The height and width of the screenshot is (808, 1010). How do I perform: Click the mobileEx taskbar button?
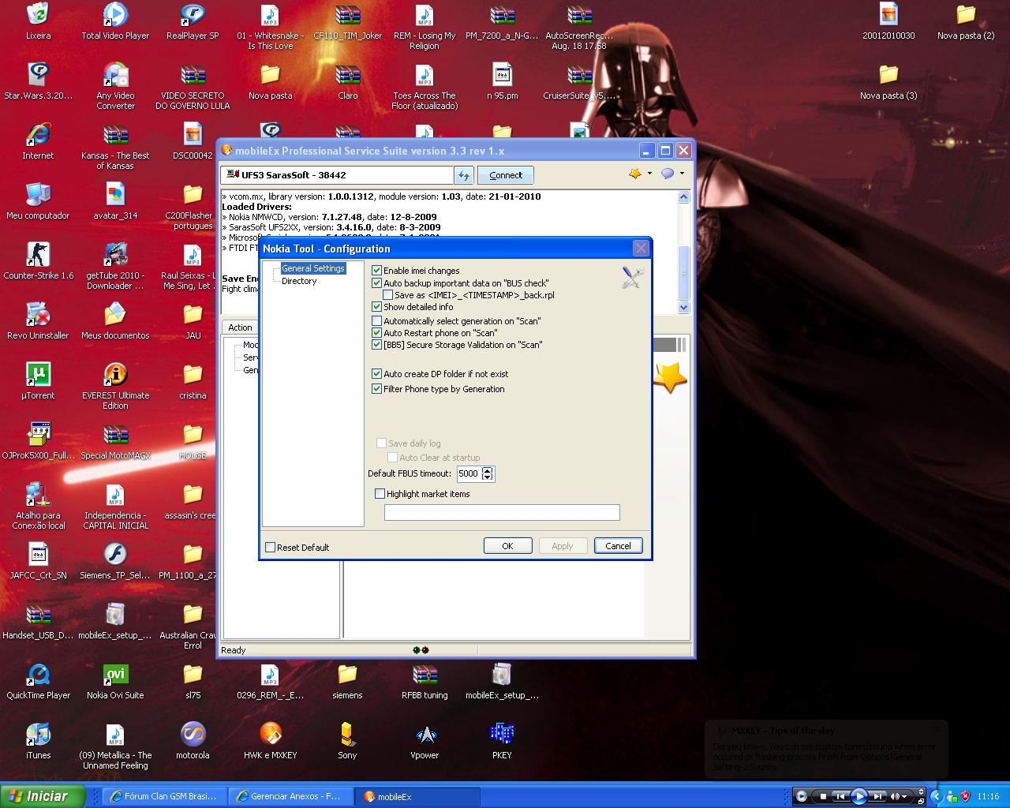(417, 796)
